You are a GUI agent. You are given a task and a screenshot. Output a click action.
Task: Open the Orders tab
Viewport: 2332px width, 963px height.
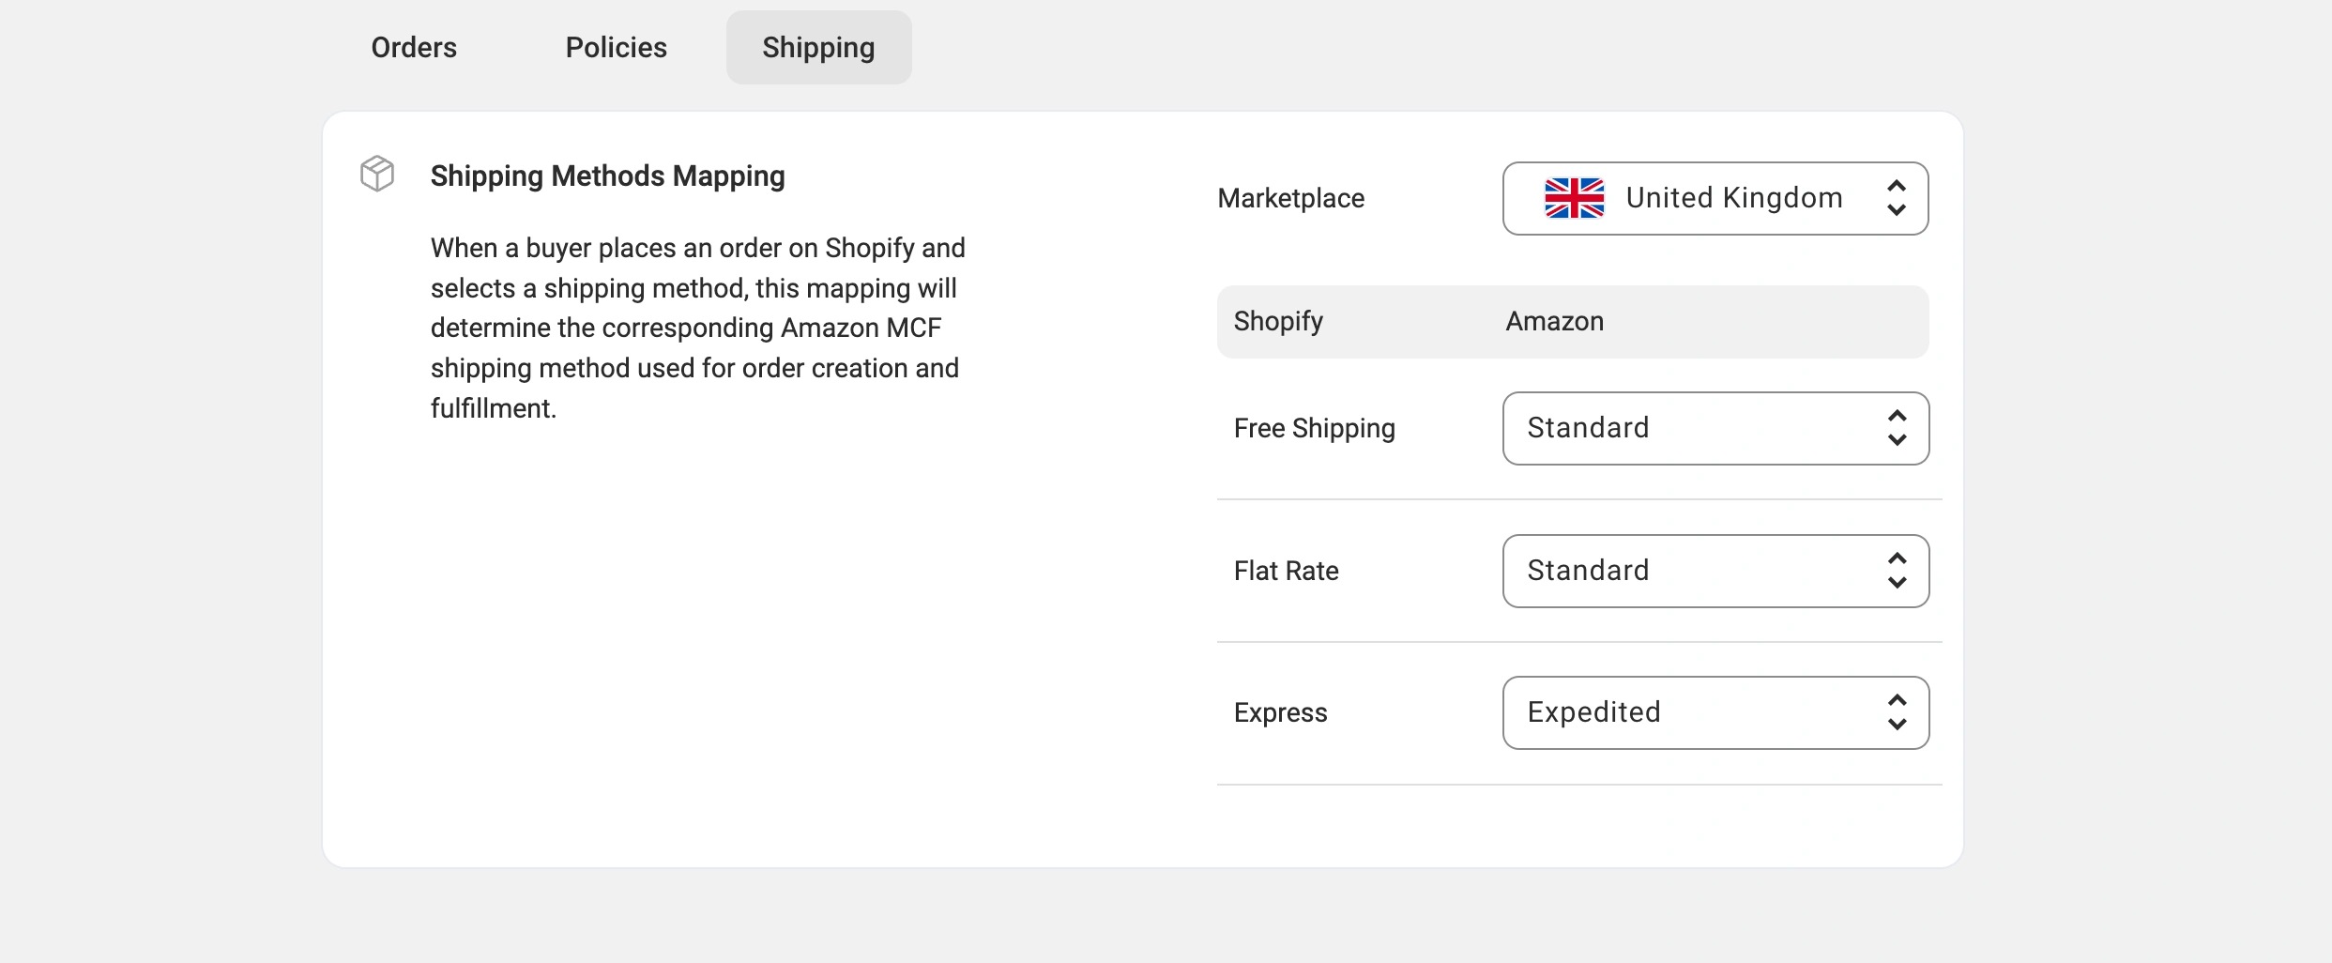point(414,48)
